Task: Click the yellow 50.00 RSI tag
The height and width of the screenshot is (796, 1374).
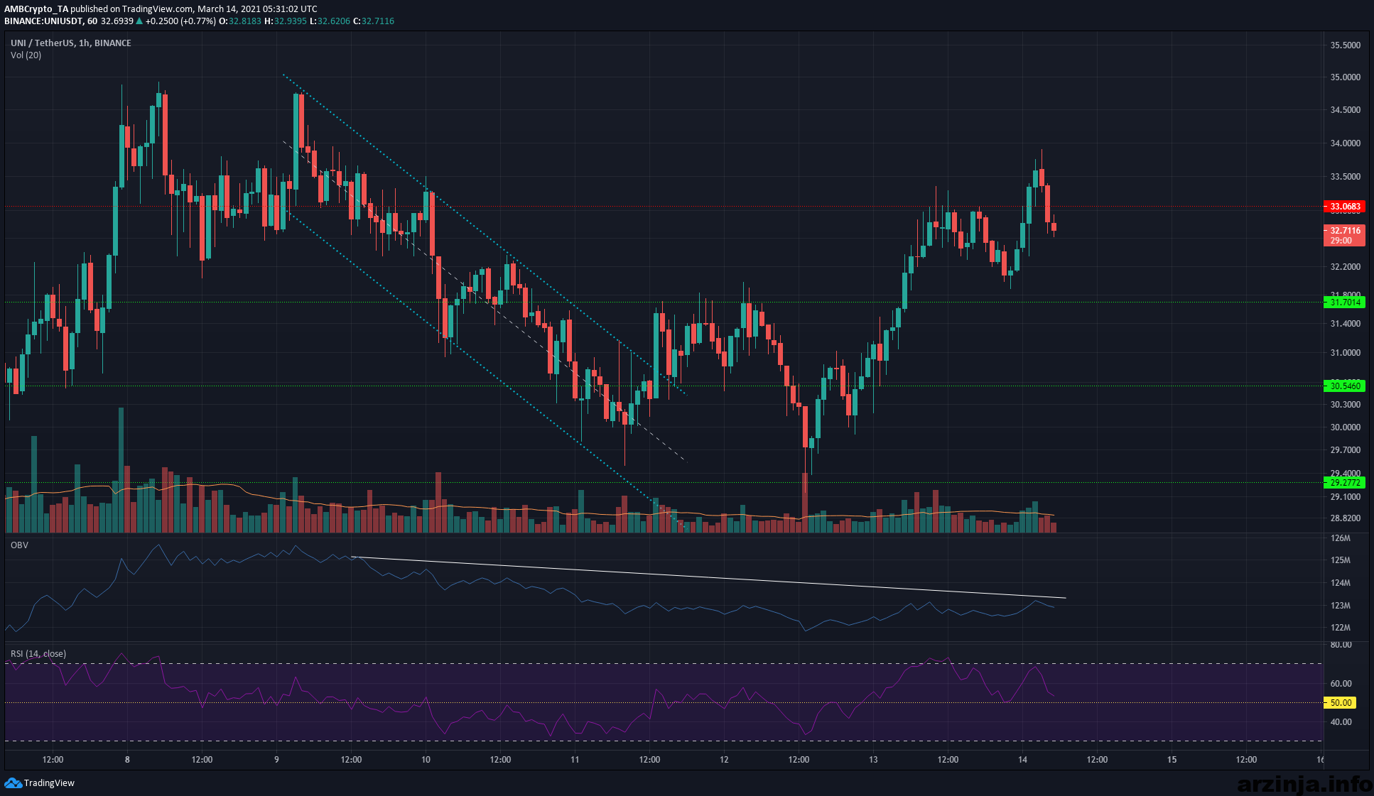Action: tap(1340, 702)
